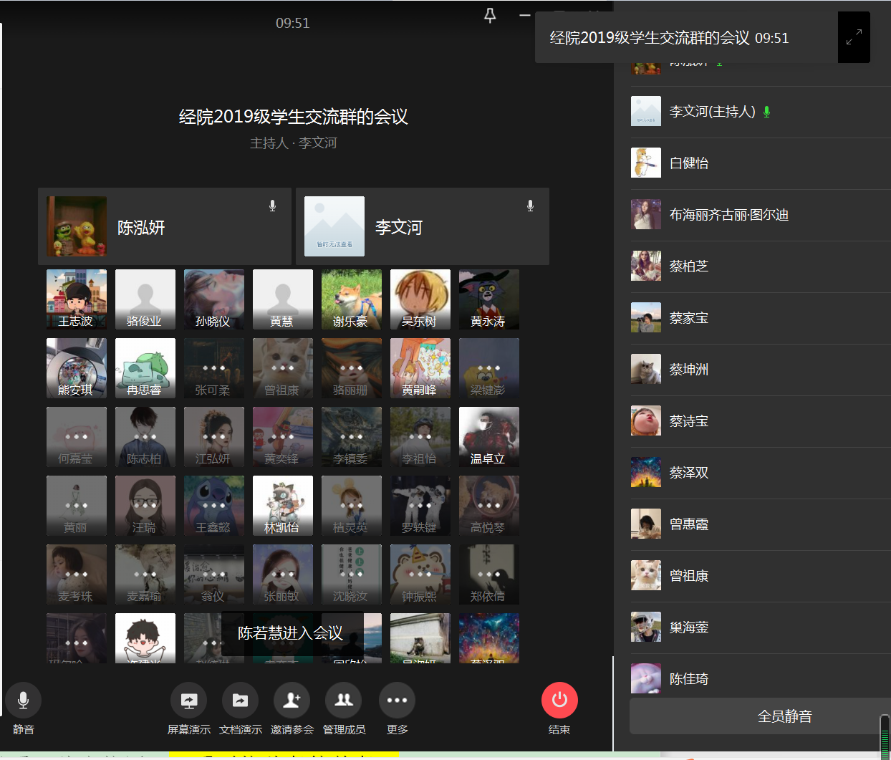Viewport: 891px width, 760px height.
Task: Toggle 陈泓妍's microphone icon in tile
Action: coord(272,206)
